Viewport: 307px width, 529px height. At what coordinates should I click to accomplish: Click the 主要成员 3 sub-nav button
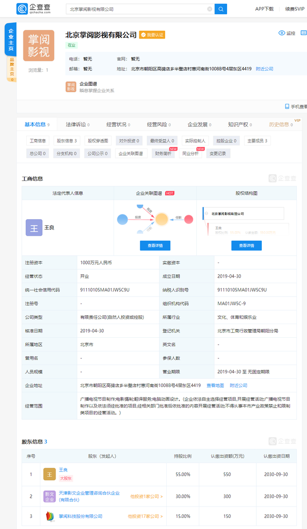click(x=257, y=141)
